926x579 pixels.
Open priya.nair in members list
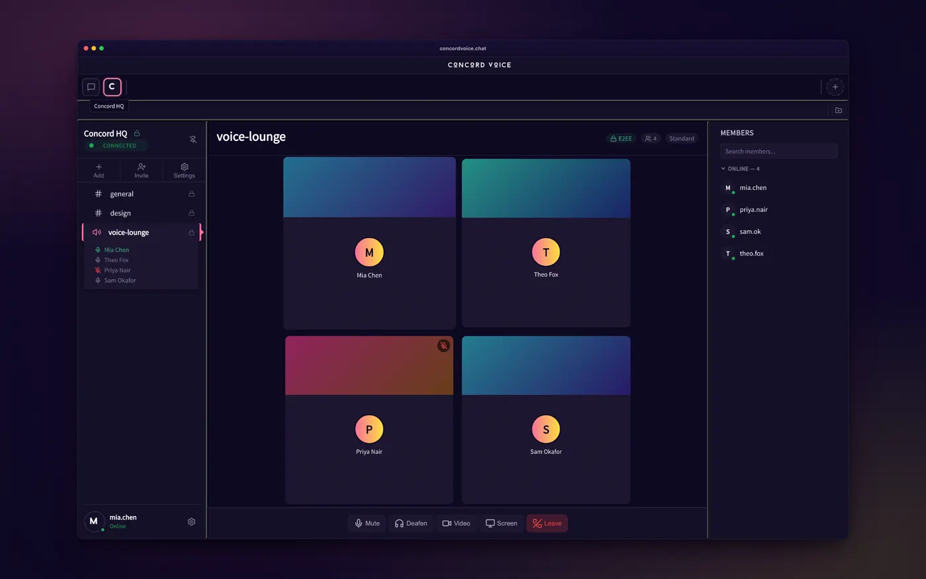[x=779, y=210]
